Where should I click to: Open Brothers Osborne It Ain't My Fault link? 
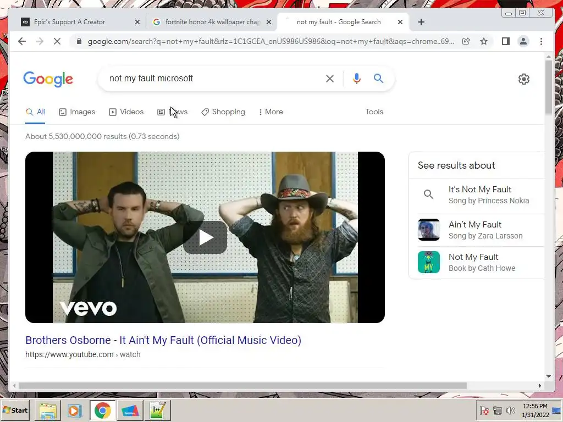(163, 340)
